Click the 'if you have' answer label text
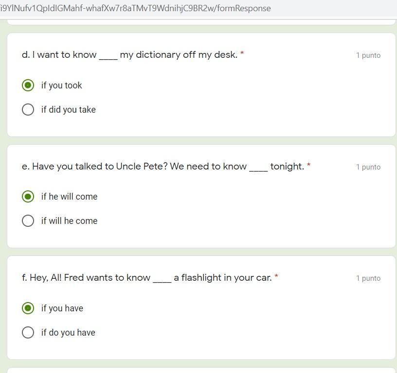This screenshot has height=373, width=397. tap(62, 308)
